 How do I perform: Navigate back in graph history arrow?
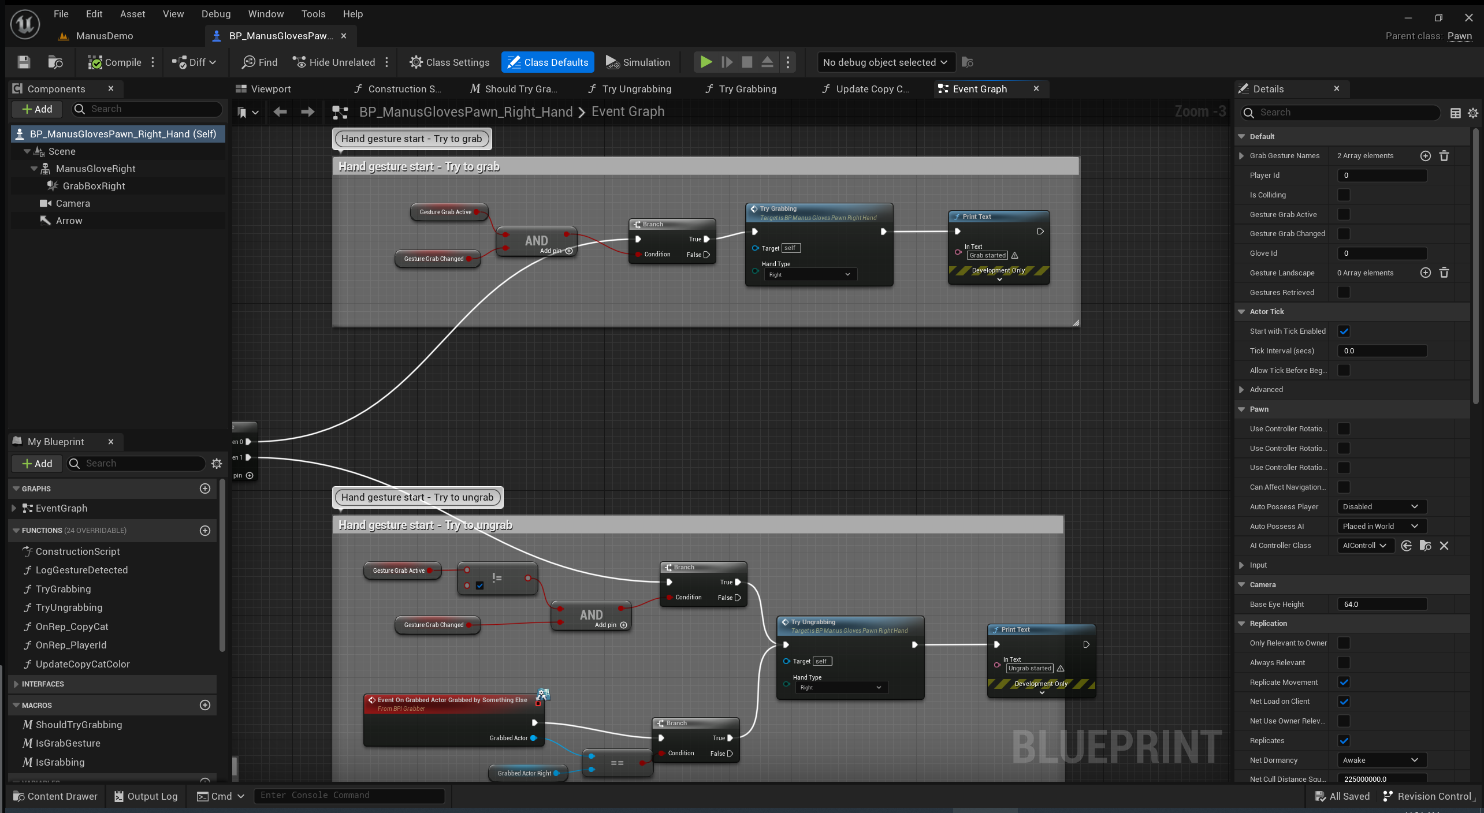280,112
